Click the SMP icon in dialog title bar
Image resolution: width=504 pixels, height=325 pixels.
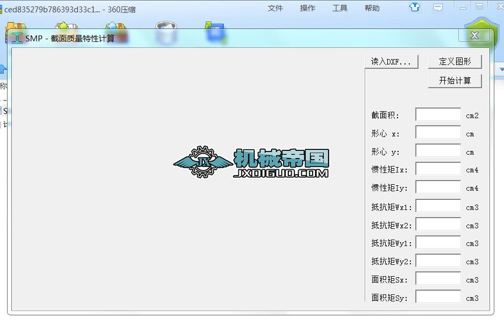tap(17, 38)
